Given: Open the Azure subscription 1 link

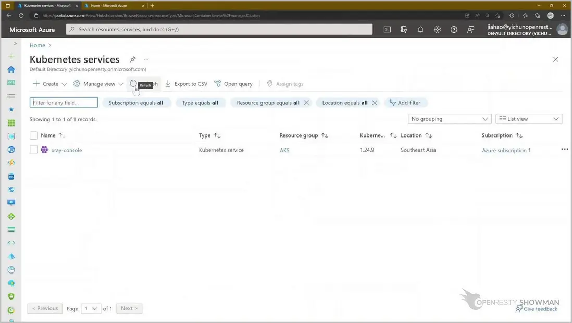Looking at the screenshot, I should 506,150.
